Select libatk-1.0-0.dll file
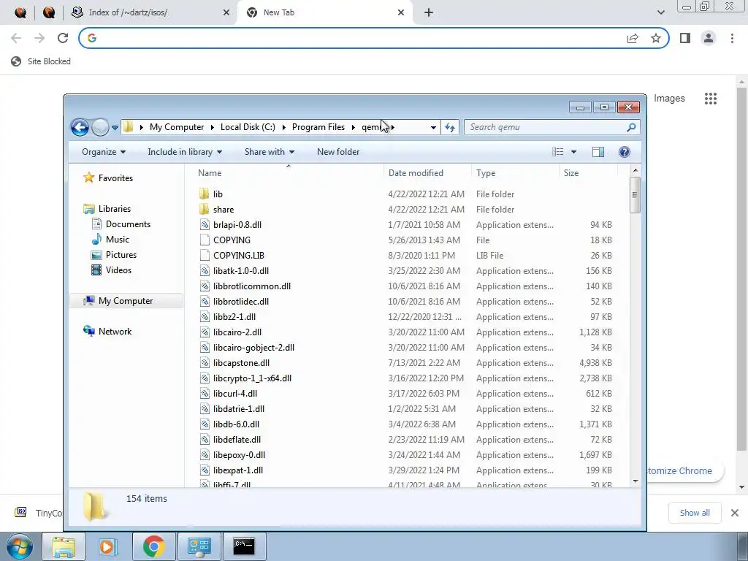The height and width of the screenshot is (561, 748). pyautogui.click(x=241, y=270)
